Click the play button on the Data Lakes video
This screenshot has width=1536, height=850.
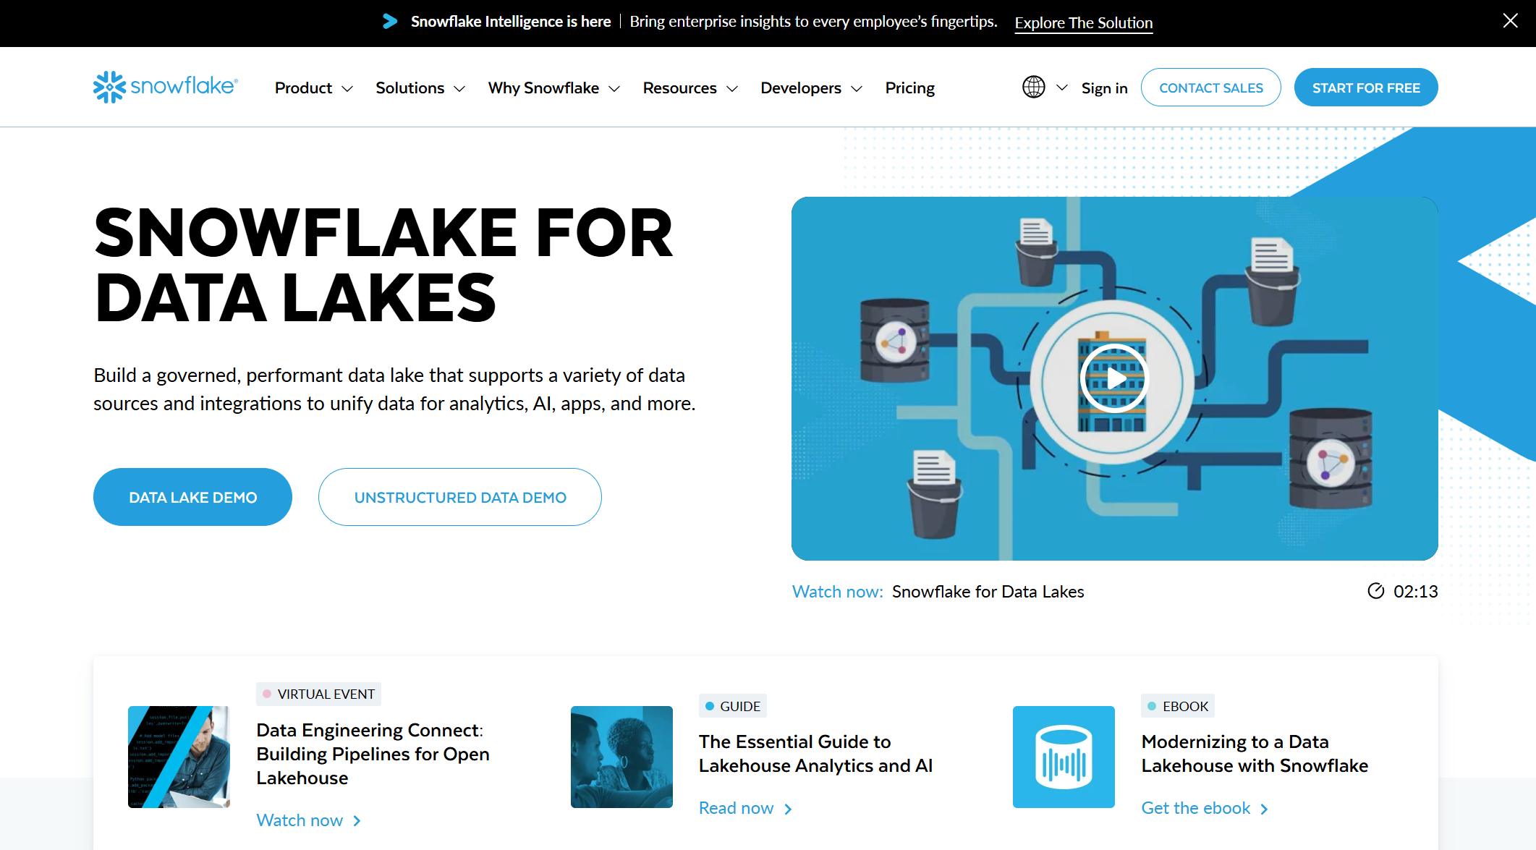click(1114, 378)
